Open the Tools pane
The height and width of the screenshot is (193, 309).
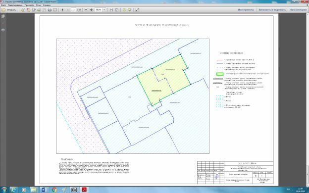coord(246,10)
